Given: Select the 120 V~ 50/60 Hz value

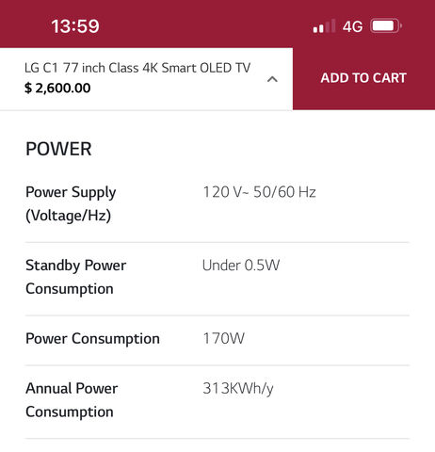Looking at the screenshot, I should 259,192.
